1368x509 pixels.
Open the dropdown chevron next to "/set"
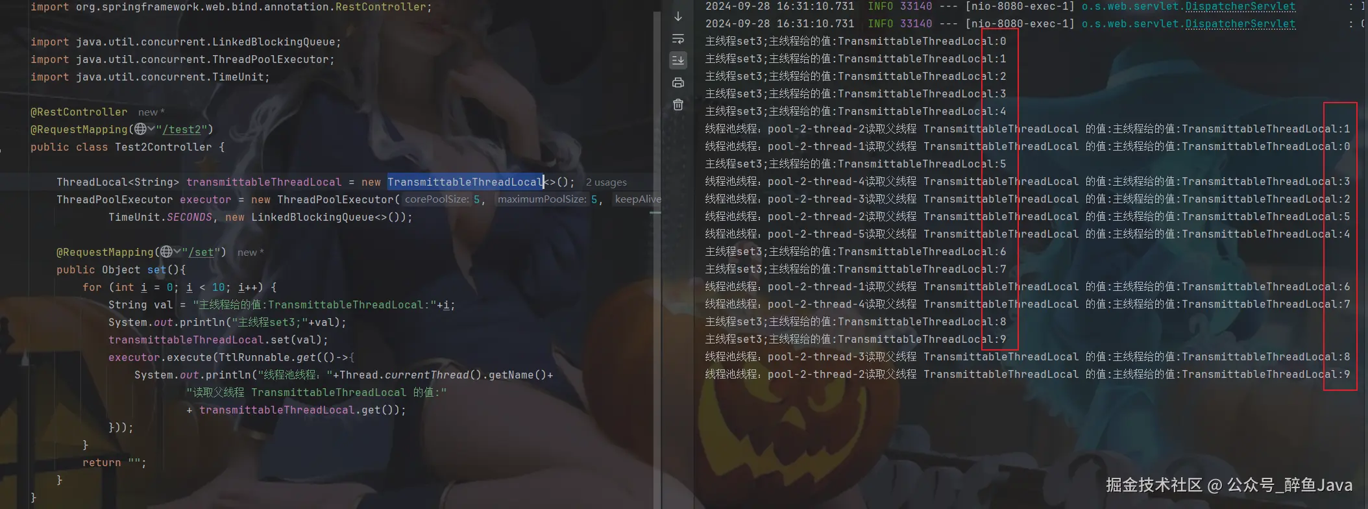(177, 251)
